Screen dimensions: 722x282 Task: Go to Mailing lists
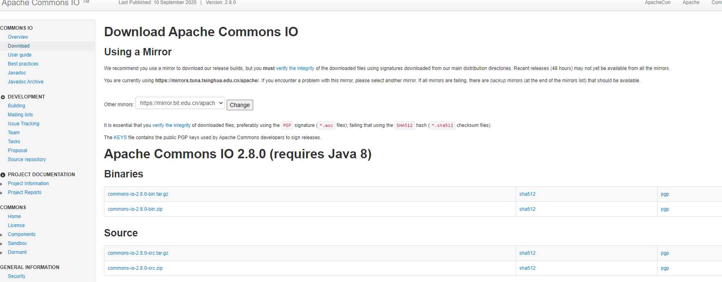pyautogui.click(x=20, y=115)
